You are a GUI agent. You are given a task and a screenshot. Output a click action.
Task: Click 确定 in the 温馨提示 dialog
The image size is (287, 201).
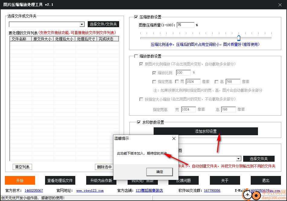pos(159,172)
